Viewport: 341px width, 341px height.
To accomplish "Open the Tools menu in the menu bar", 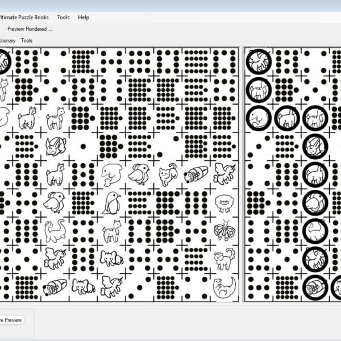I will click(x=63, y=17).
